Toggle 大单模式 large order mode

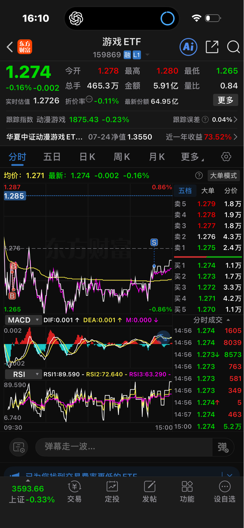(x=223, y=175)
